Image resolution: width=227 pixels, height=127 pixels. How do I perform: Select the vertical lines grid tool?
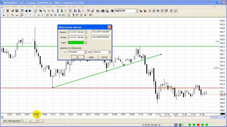click(64, 15)
